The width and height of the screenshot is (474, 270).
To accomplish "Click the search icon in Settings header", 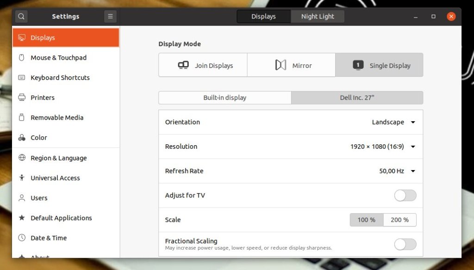I will click(x=21, y=17).
